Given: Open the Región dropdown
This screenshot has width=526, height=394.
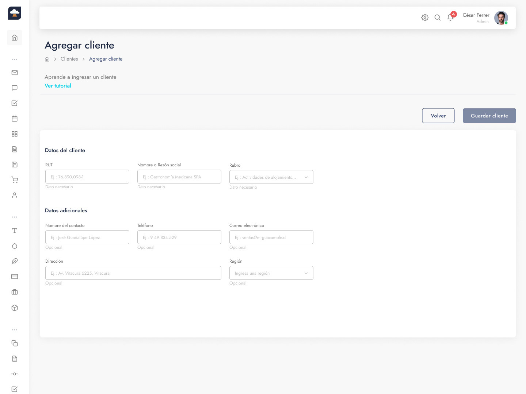Looking at the screenshot, I should point(271,273).
